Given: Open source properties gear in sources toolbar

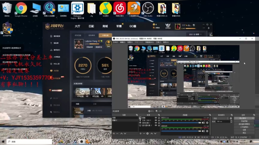Looking at the screenshot, I should 147,134.
